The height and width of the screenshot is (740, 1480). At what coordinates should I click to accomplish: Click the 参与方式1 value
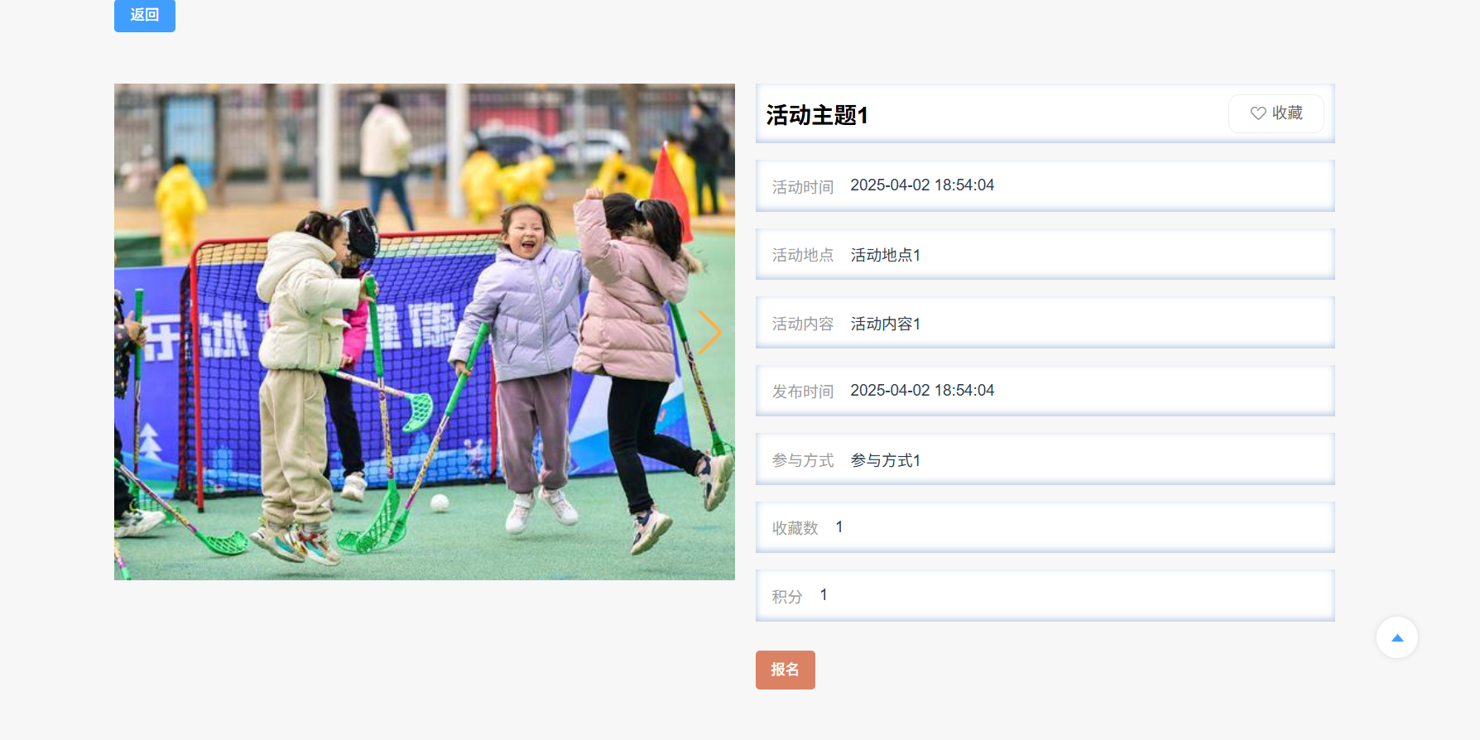tap(886, 460)
